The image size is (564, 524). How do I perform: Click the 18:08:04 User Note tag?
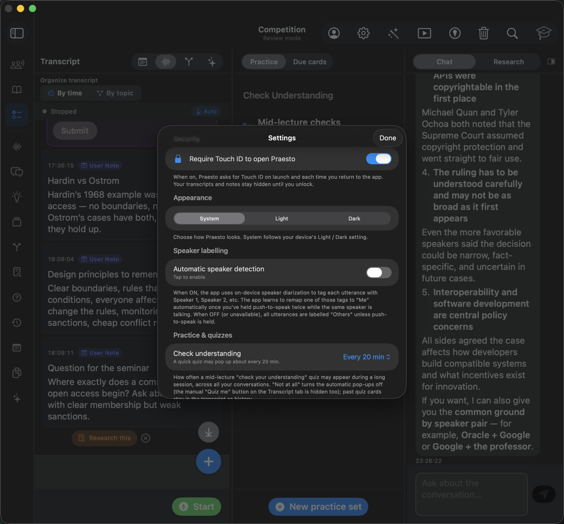(100, 259)
